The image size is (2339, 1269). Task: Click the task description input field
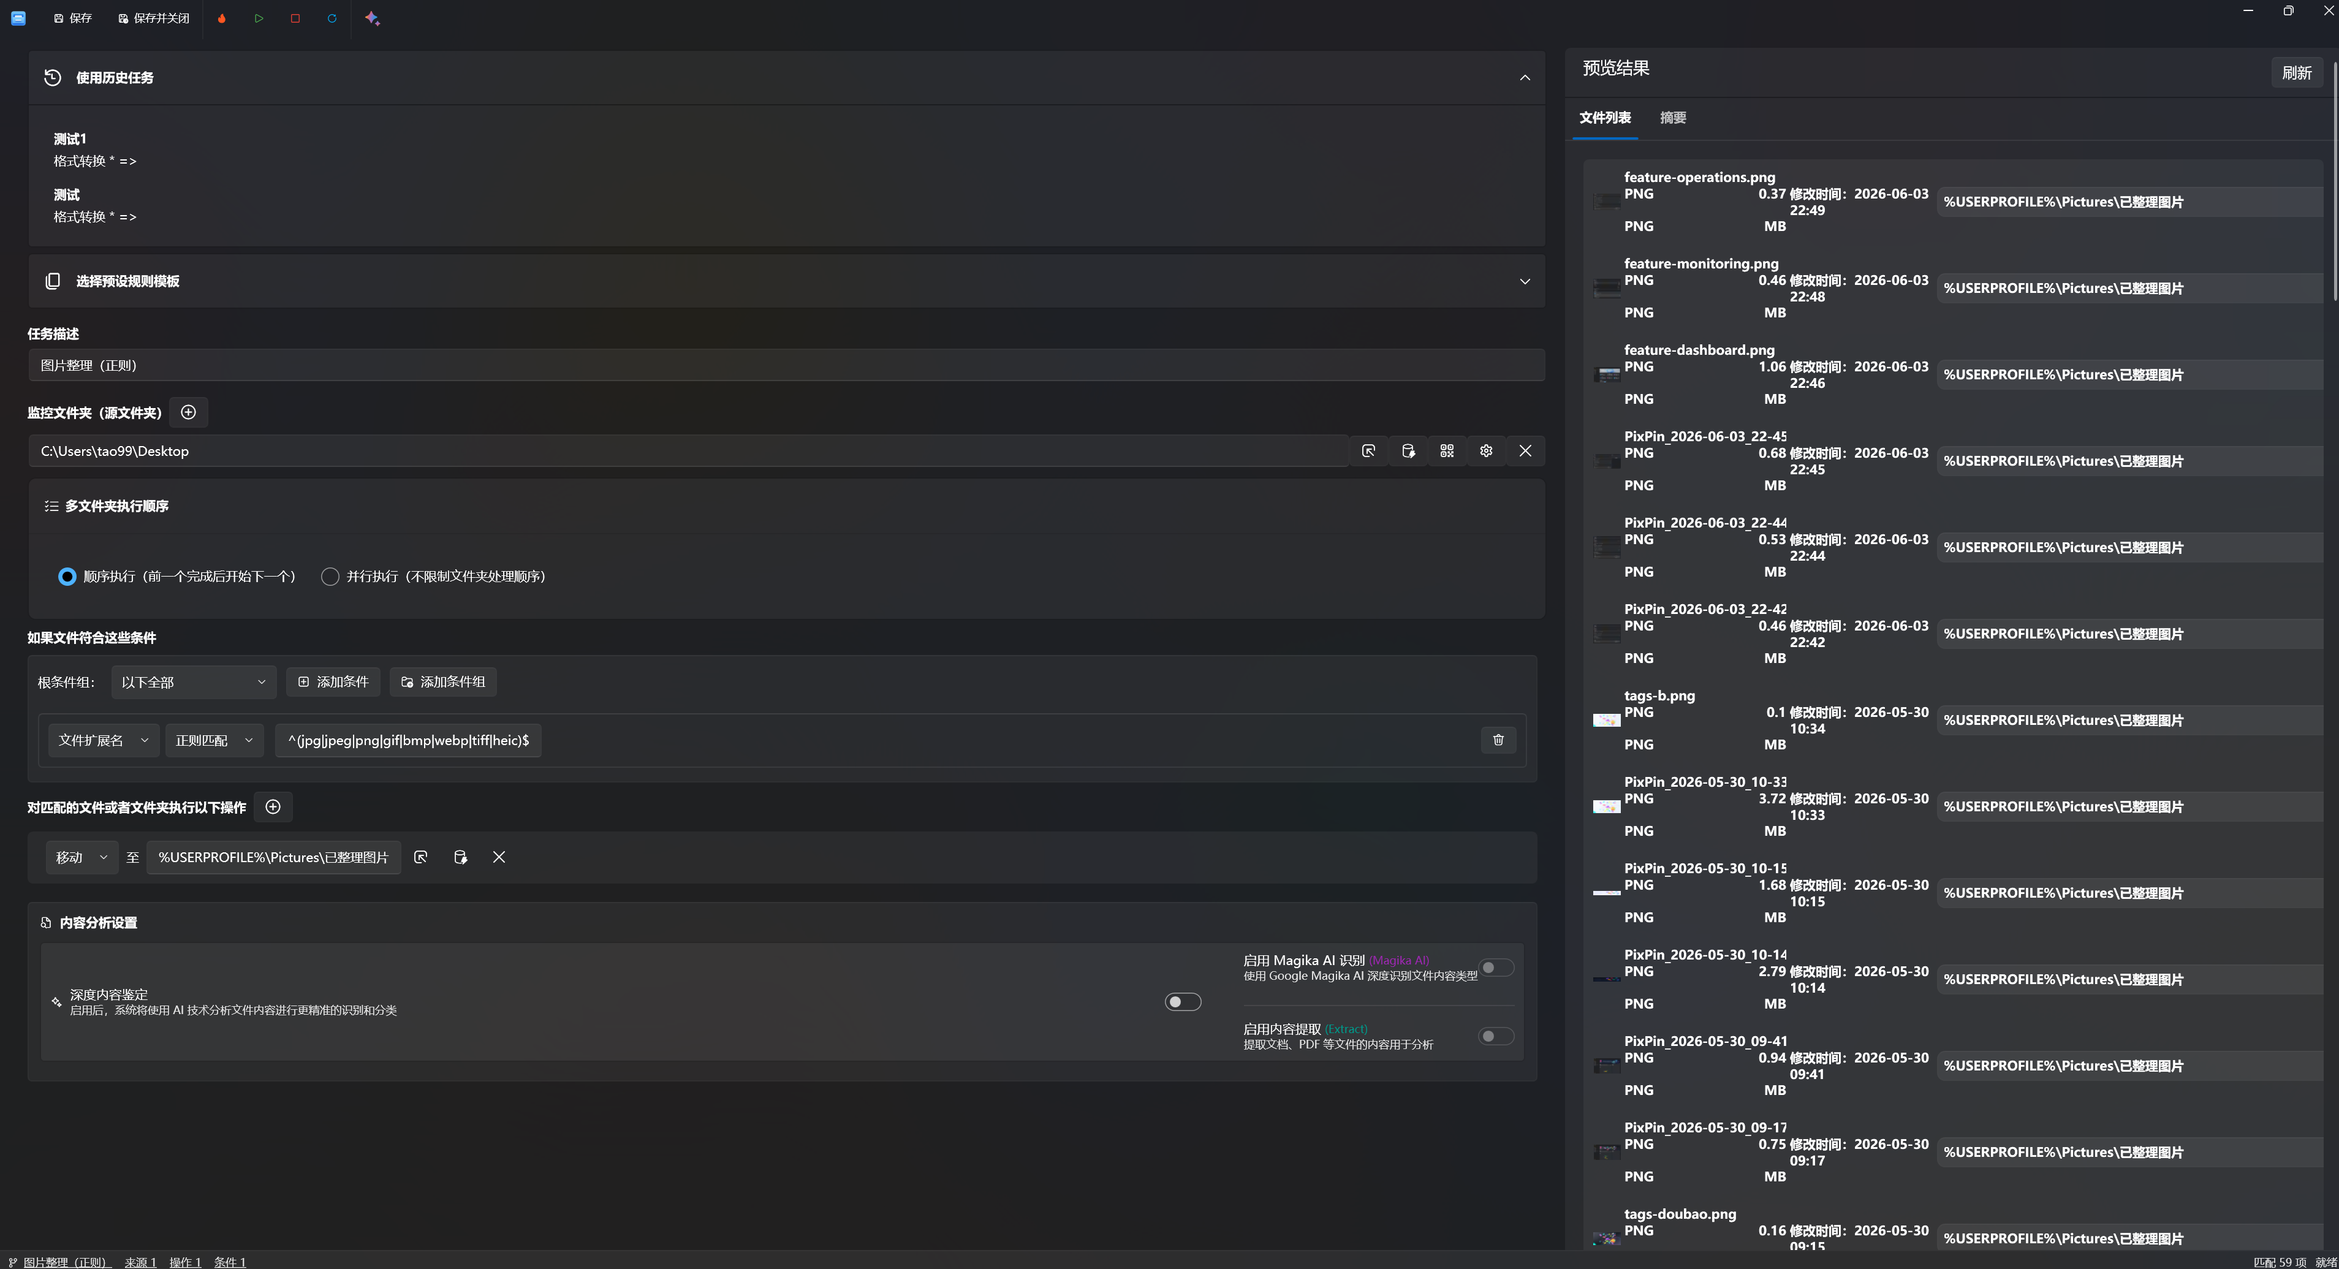(x=786, y=366)
